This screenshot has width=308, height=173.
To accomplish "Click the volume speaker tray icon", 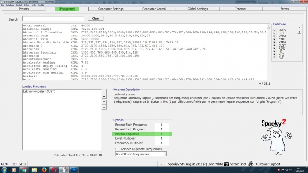I will (290, 170).
